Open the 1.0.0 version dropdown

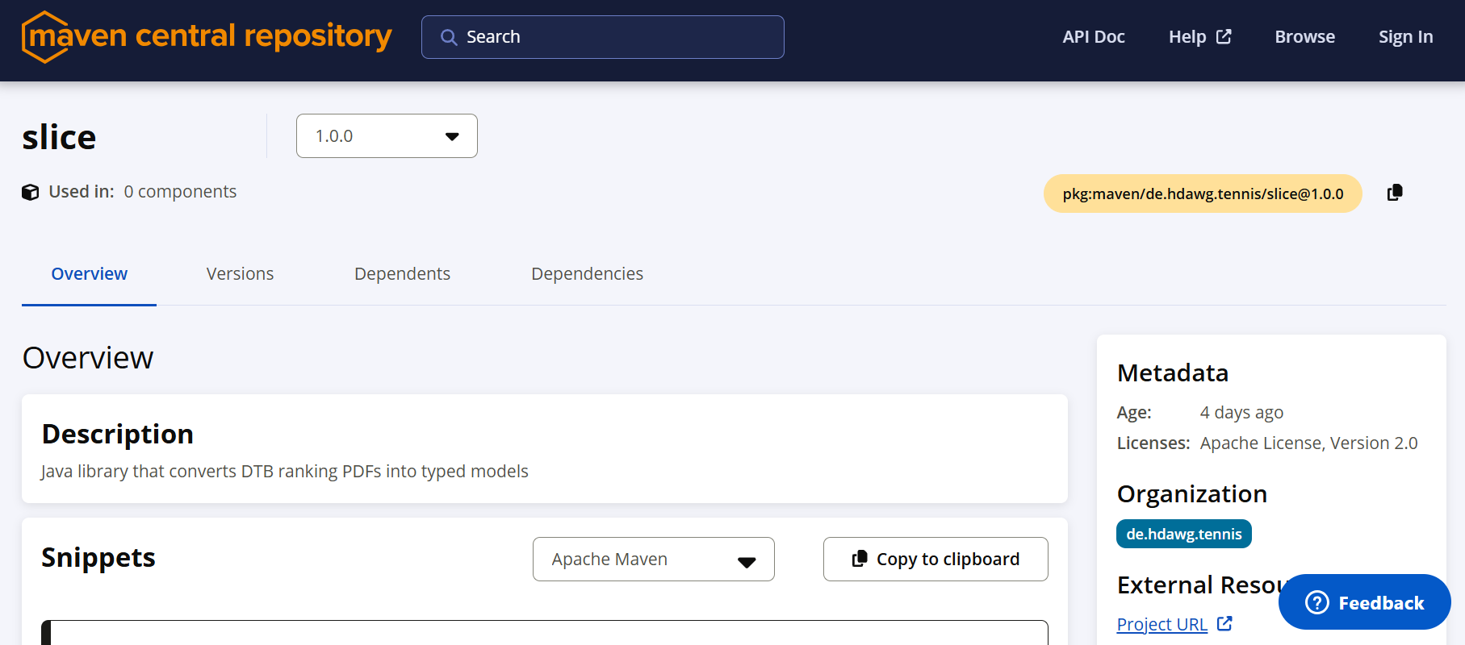[x=387, y=135]
